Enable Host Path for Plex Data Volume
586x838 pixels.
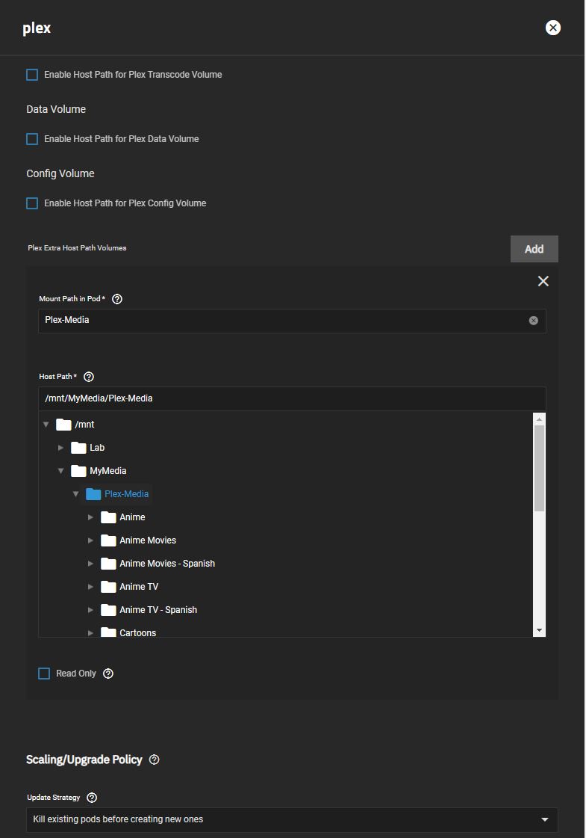click(x=32, y=139)
